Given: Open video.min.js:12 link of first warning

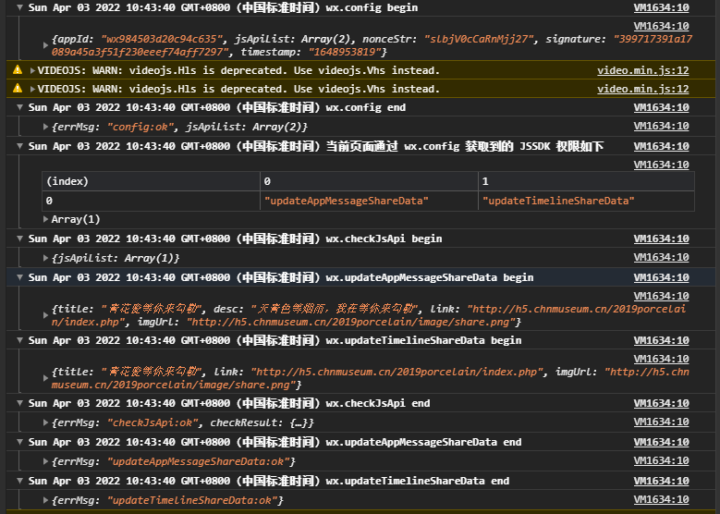Looking at the screenshot, I should tap(643, 70).
